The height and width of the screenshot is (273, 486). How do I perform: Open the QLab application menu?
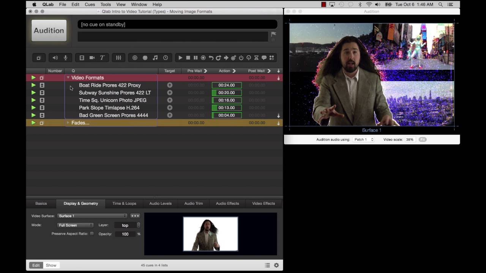[48, 5]
